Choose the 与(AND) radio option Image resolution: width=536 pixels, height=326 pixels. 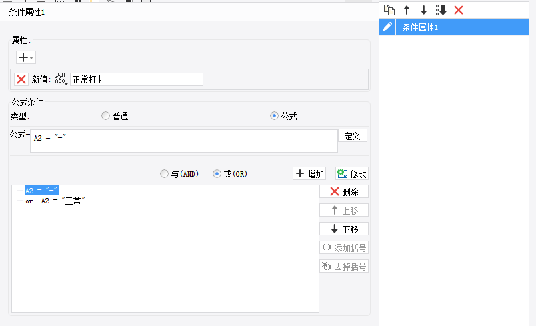(x=164, y=174)
